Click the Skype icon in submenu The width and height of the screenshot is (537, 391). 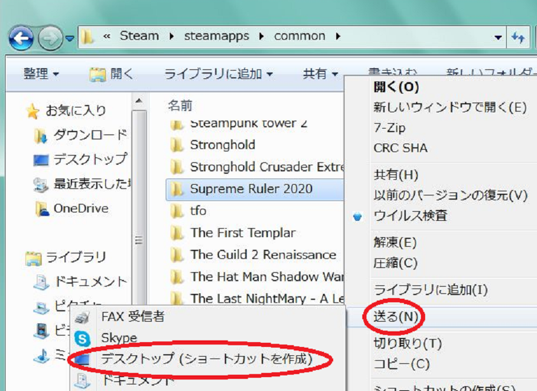(82, 339)
